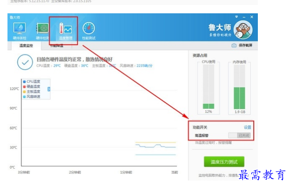Image resolution: width=289 pixels, height=188 pixels.
Task: Open the 硬件体检 hardware checkup icon
Action: tap(20, 31)
